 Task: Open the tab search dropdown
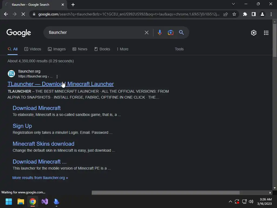[233, 4]
